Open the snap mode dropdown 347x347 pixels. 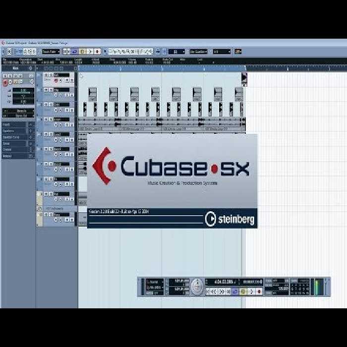(x=176, y=52)
